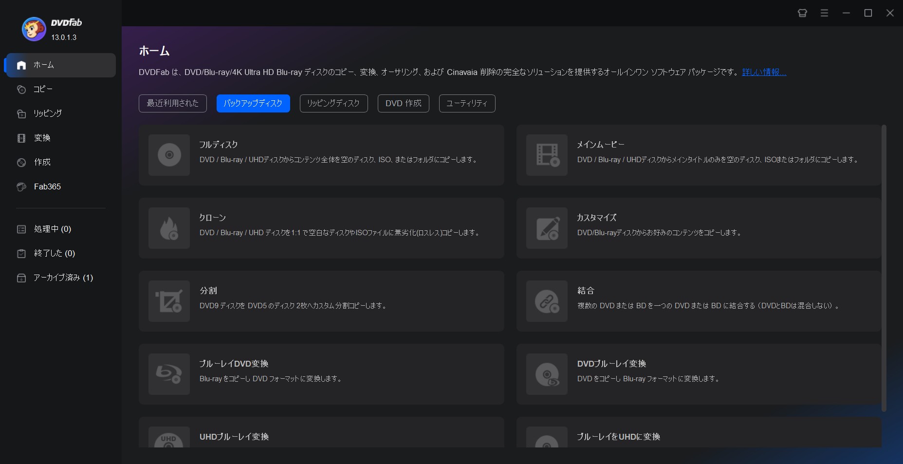Choose the ブルーレイをUHDに変換 card title
Image resolution: width=903 pixels, height=464 pixels.
[x=619, y=437]
